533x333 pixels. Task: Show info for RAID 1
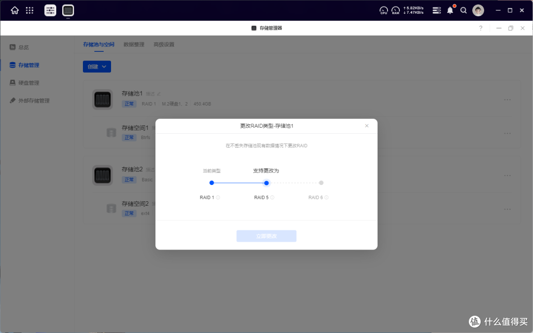pos(218,197)
